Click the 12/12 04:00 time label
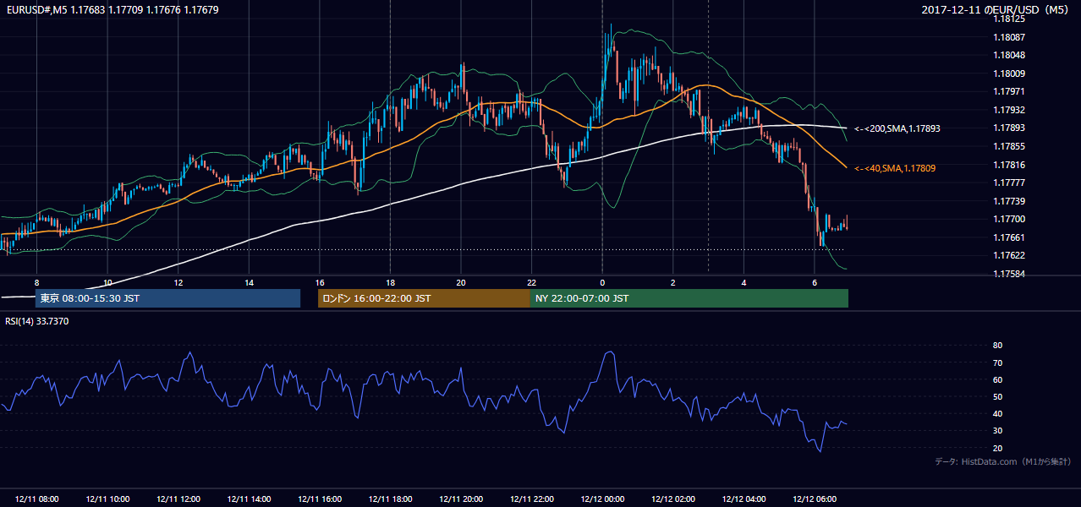 point(744,499)
